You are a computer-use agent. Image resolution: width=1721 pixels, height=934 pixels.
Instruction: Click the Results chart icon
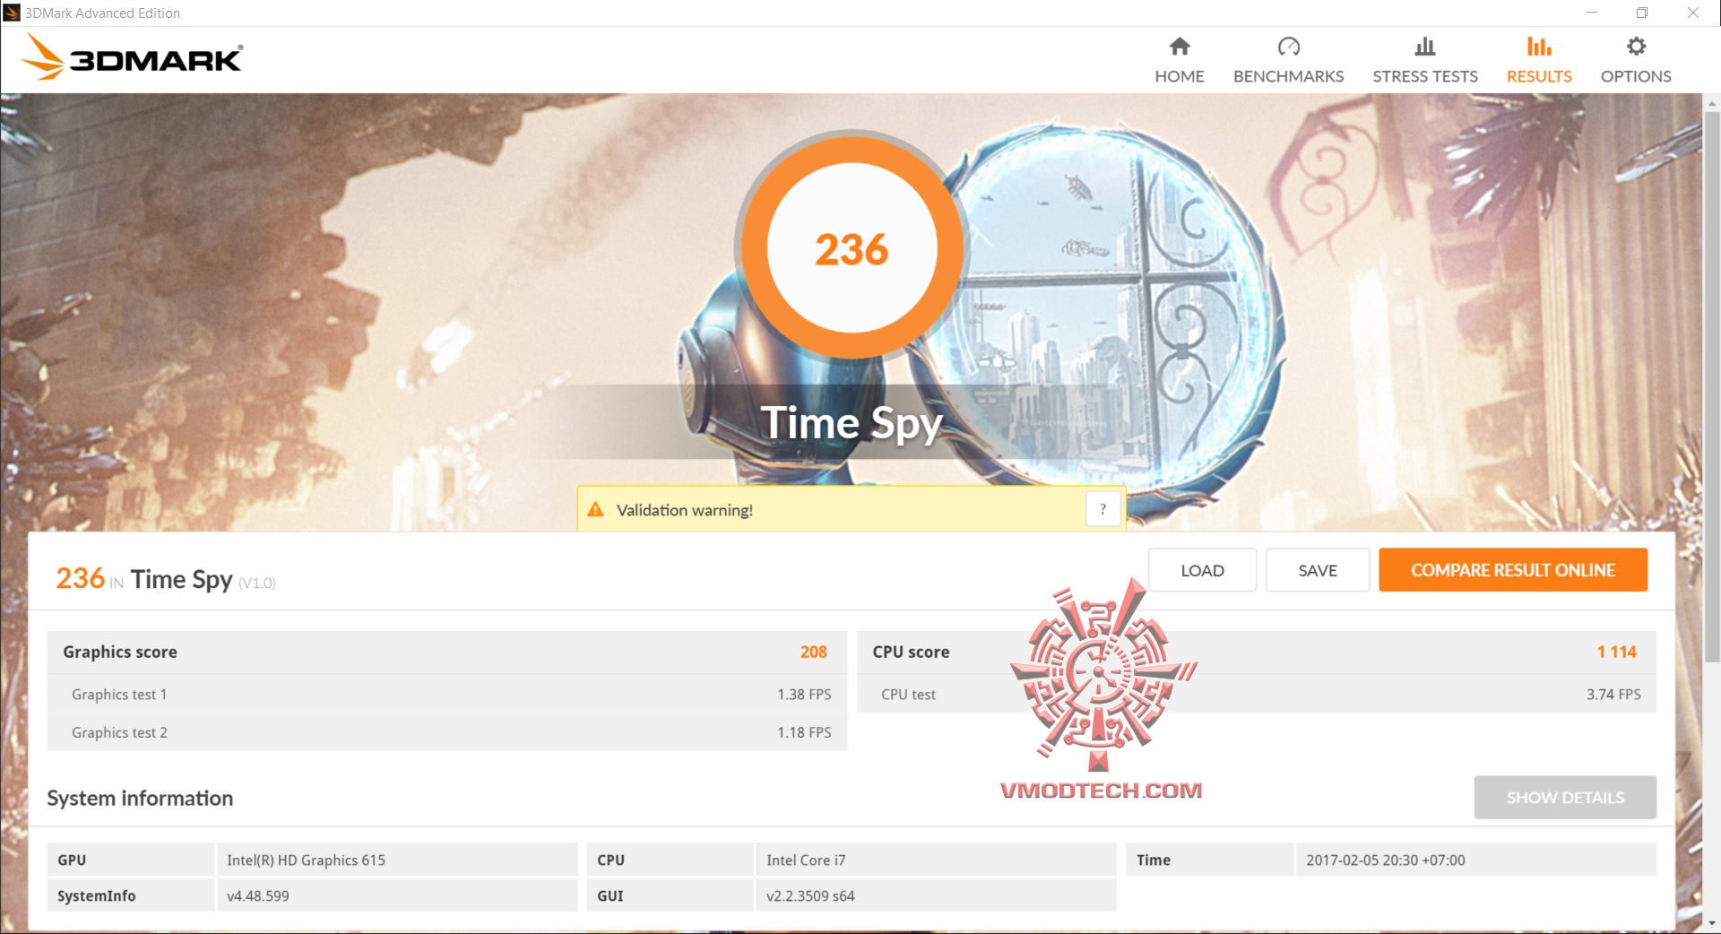click(1539, 46)
